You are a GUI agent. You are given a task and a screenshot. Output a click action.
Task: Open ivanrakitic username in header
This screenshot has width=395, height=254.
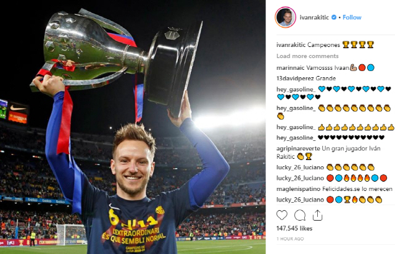pyautogui.click(x=314, y=17)
